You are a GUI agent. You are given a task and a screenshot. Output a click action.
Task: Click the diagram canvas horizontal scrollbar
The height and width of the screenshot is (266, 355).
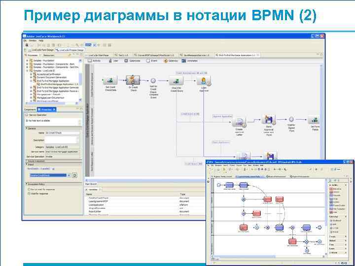coord(145,180)
